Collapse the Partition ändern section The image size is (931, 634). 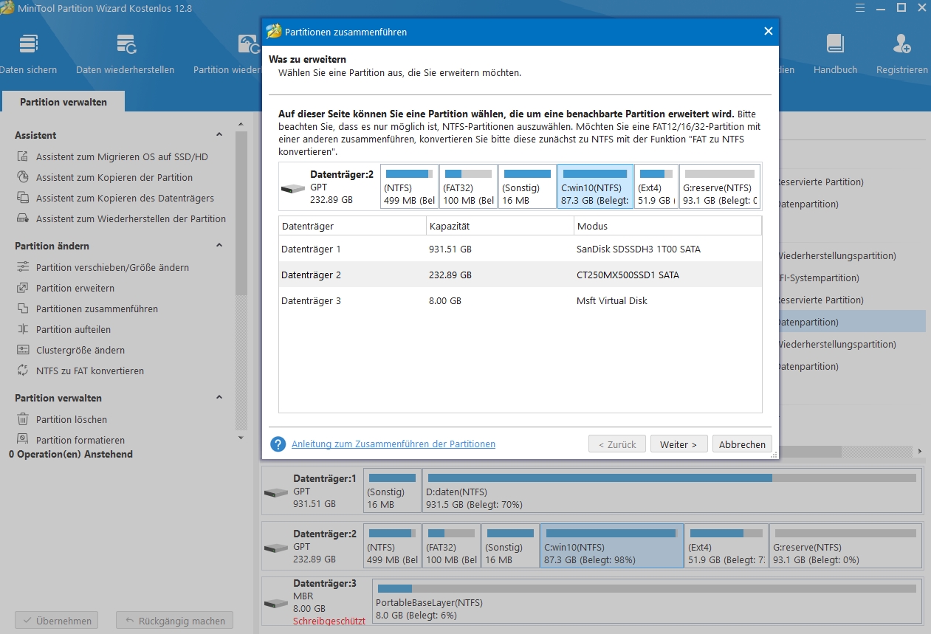pyautogui.click(x=219, y=246)
